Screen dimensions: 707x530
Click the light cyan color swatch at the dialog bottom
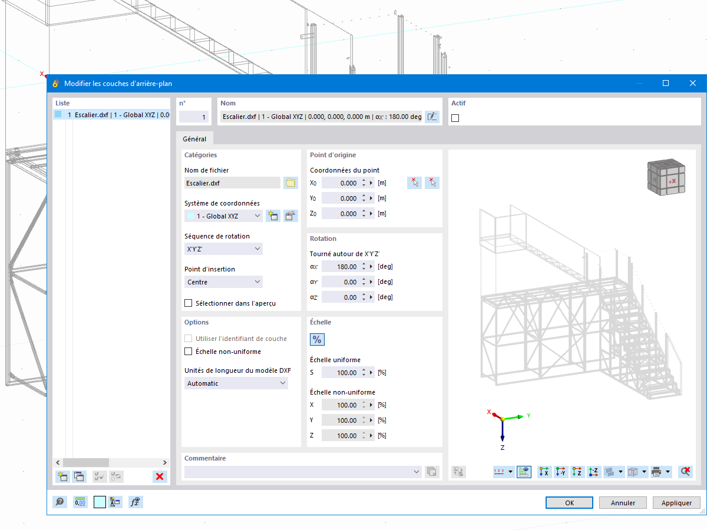(x=100, y=502)
